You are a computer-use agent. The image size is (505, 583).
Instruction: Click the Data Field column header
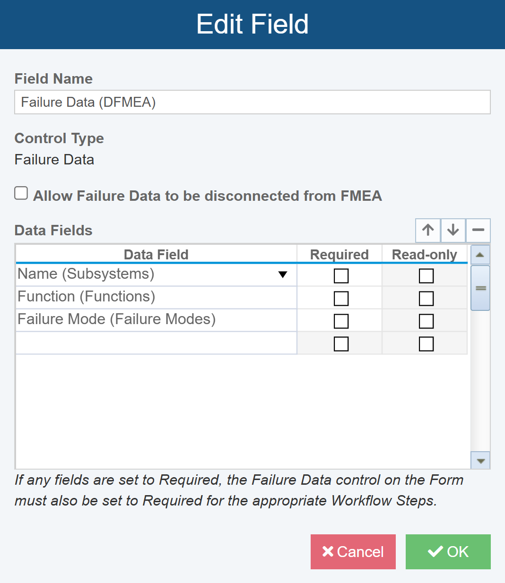[x=156, y=255]
